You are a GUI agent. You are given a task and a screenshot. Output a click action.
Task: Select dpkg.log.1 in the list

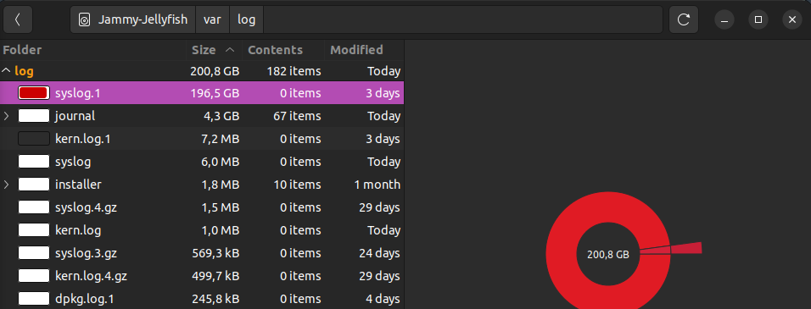pos(84,299)
